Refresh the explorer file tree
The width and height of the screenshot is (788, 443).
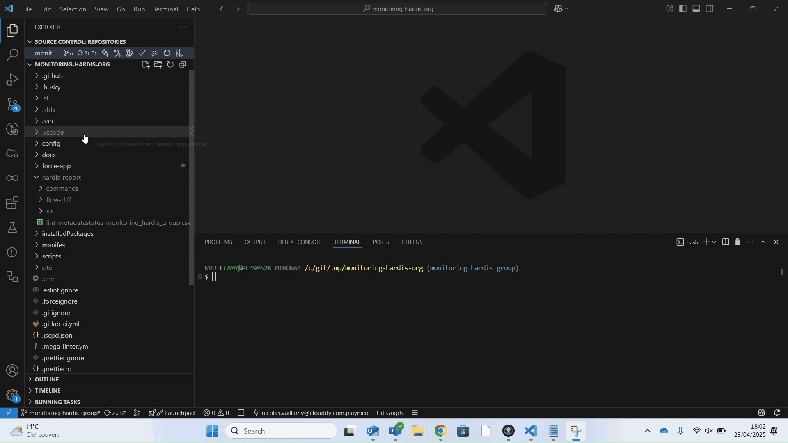point(170,64)
